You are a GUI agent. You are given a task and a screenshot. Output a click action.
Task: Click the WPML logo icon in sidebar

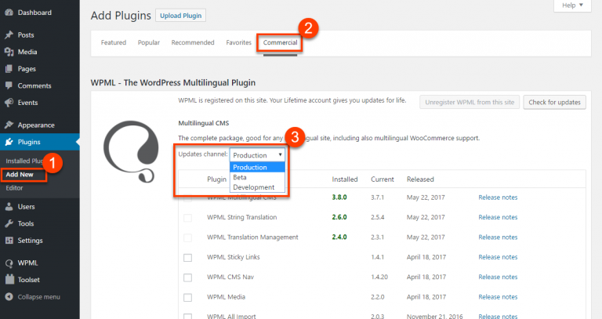point(9,263)
